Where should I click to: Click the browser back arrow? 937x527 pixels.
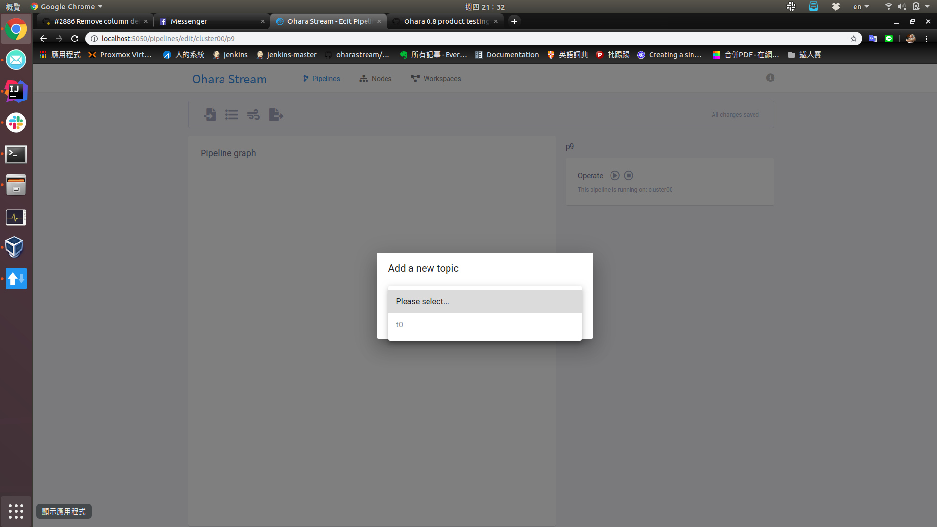43,39
